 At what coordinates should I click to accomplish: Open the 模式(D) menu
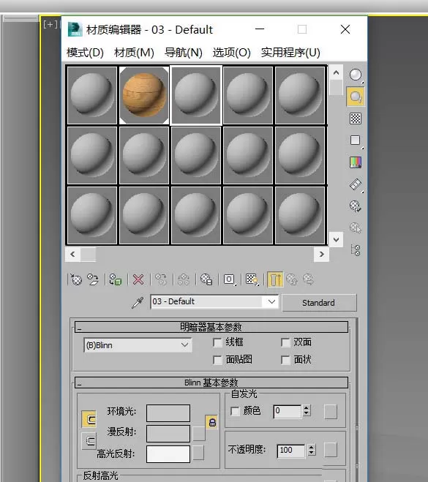(x=85, y=53)
